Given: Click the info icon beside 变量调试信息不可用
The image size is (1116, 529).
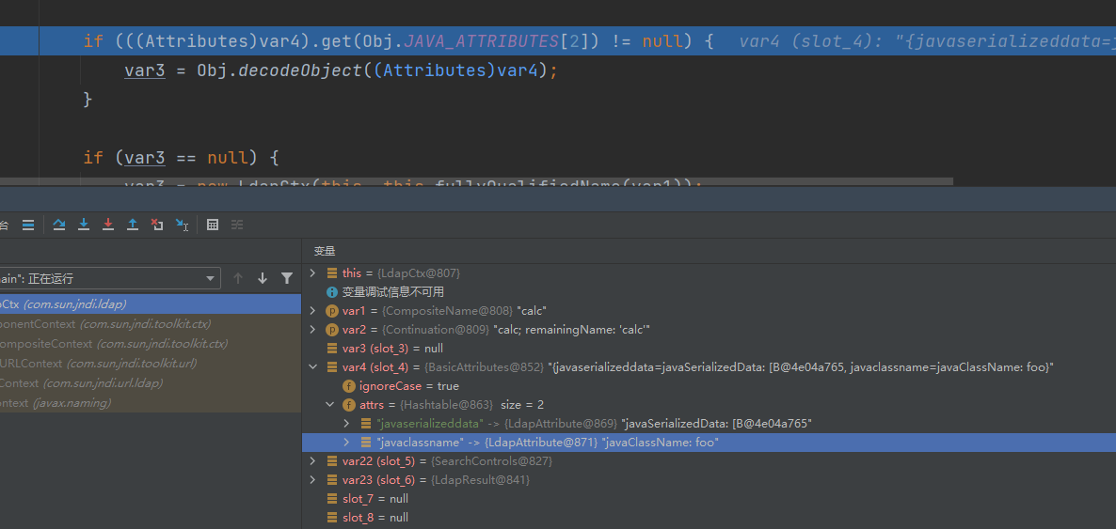Looking at the screenshot, I should 331,292.
